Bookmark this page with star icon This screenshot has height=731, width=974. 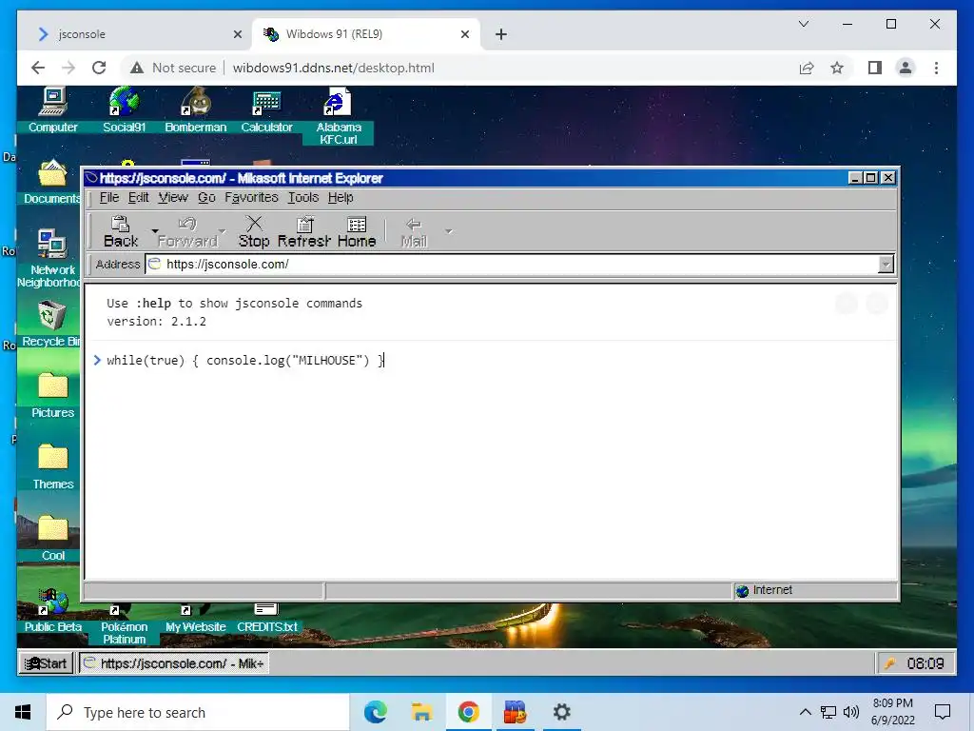pyautogui.click(x=837, y=68)
